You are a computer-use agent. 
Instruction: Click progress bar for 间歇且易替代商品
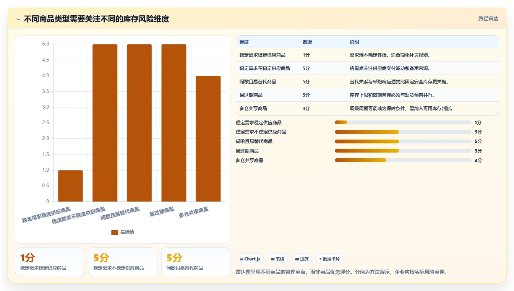[403, 141]
